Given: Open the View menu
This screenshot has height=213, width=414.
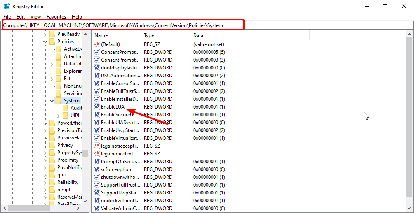Looking at the screenshot, I should coord(35,16).
